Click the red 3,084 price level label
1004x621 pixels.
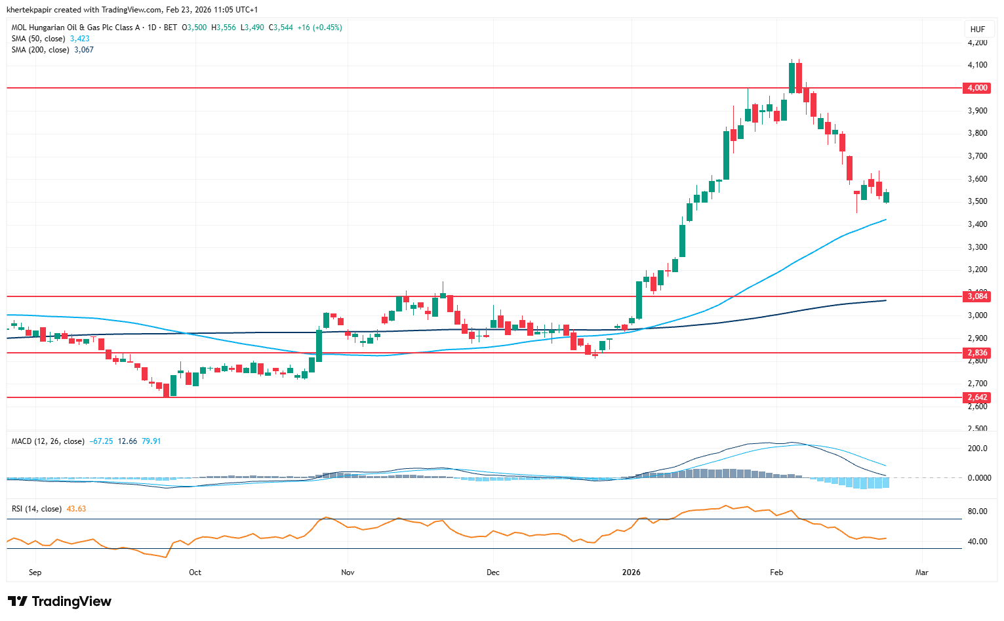(976, 296)
